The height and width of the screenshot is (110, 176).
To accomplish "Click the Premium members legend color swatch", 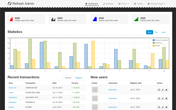I will click(x=154, y=40).
